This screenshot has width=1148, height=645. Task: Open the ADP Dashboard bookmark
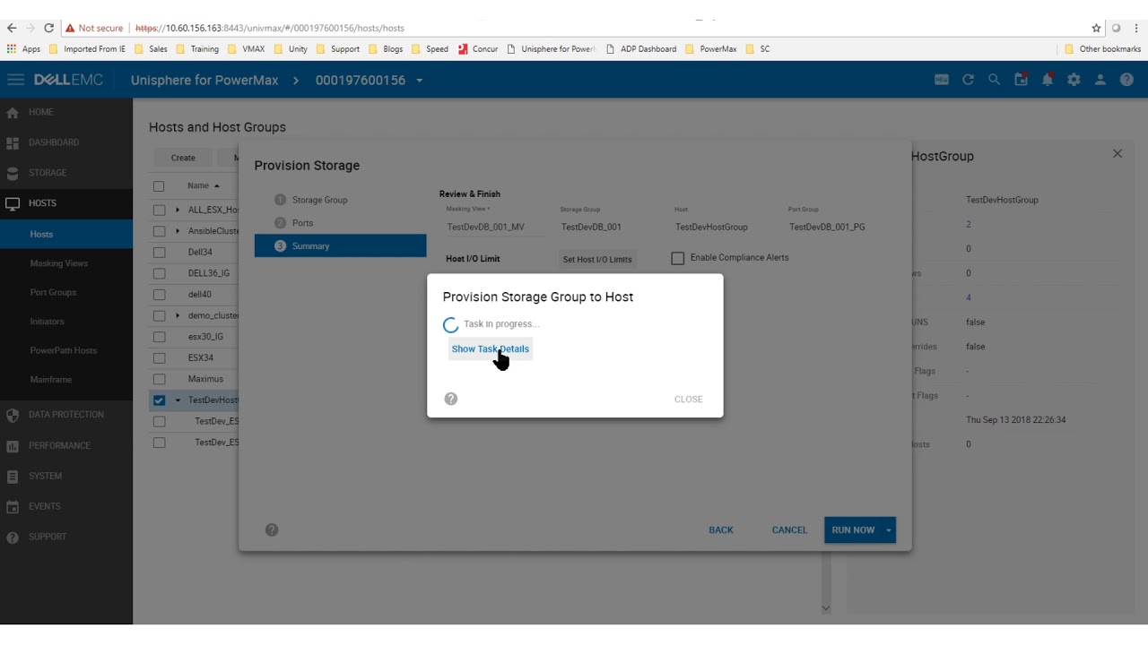(x=642, y=49)
